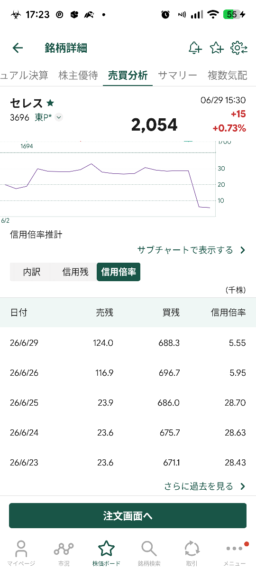
Task: Tap the 28.70 ratio value
Action: [x=236, y=403]
